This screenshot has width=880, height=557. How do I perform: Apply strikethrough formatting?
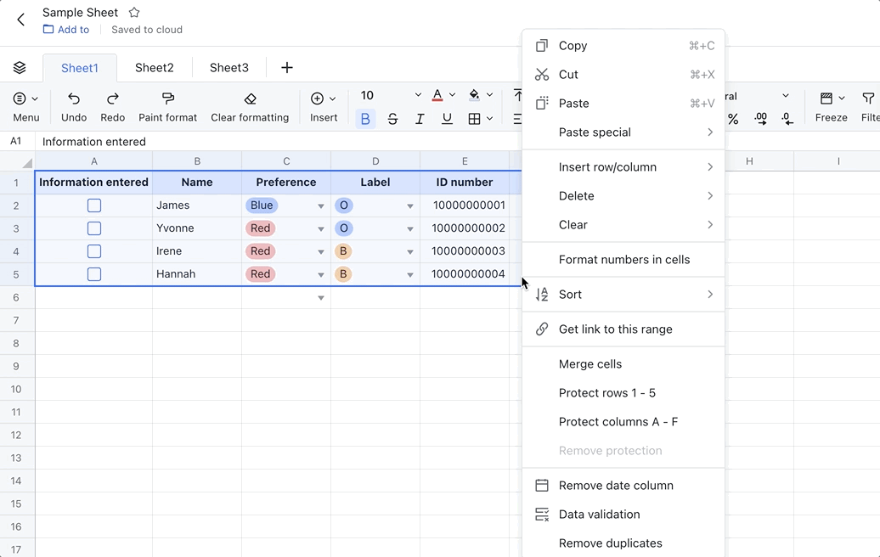392,119
